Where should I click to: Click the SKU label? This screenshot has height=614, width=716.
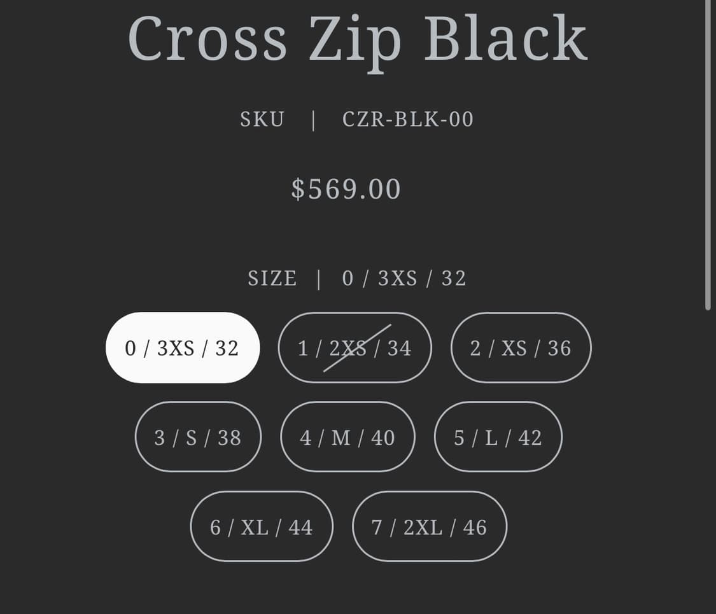262,120
